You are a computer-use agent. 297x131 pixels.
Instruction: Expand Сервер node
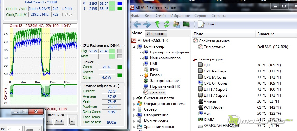[134, 109]
